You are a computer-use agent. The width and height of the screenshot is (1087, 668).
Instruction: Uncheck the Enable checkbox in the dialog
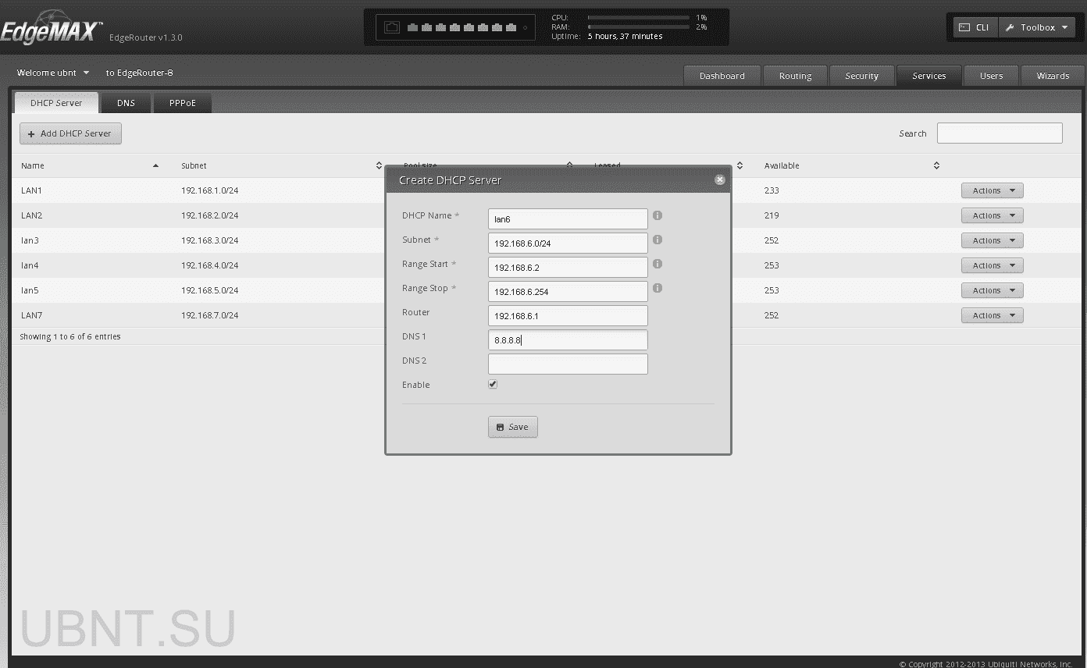pos(492,384)
